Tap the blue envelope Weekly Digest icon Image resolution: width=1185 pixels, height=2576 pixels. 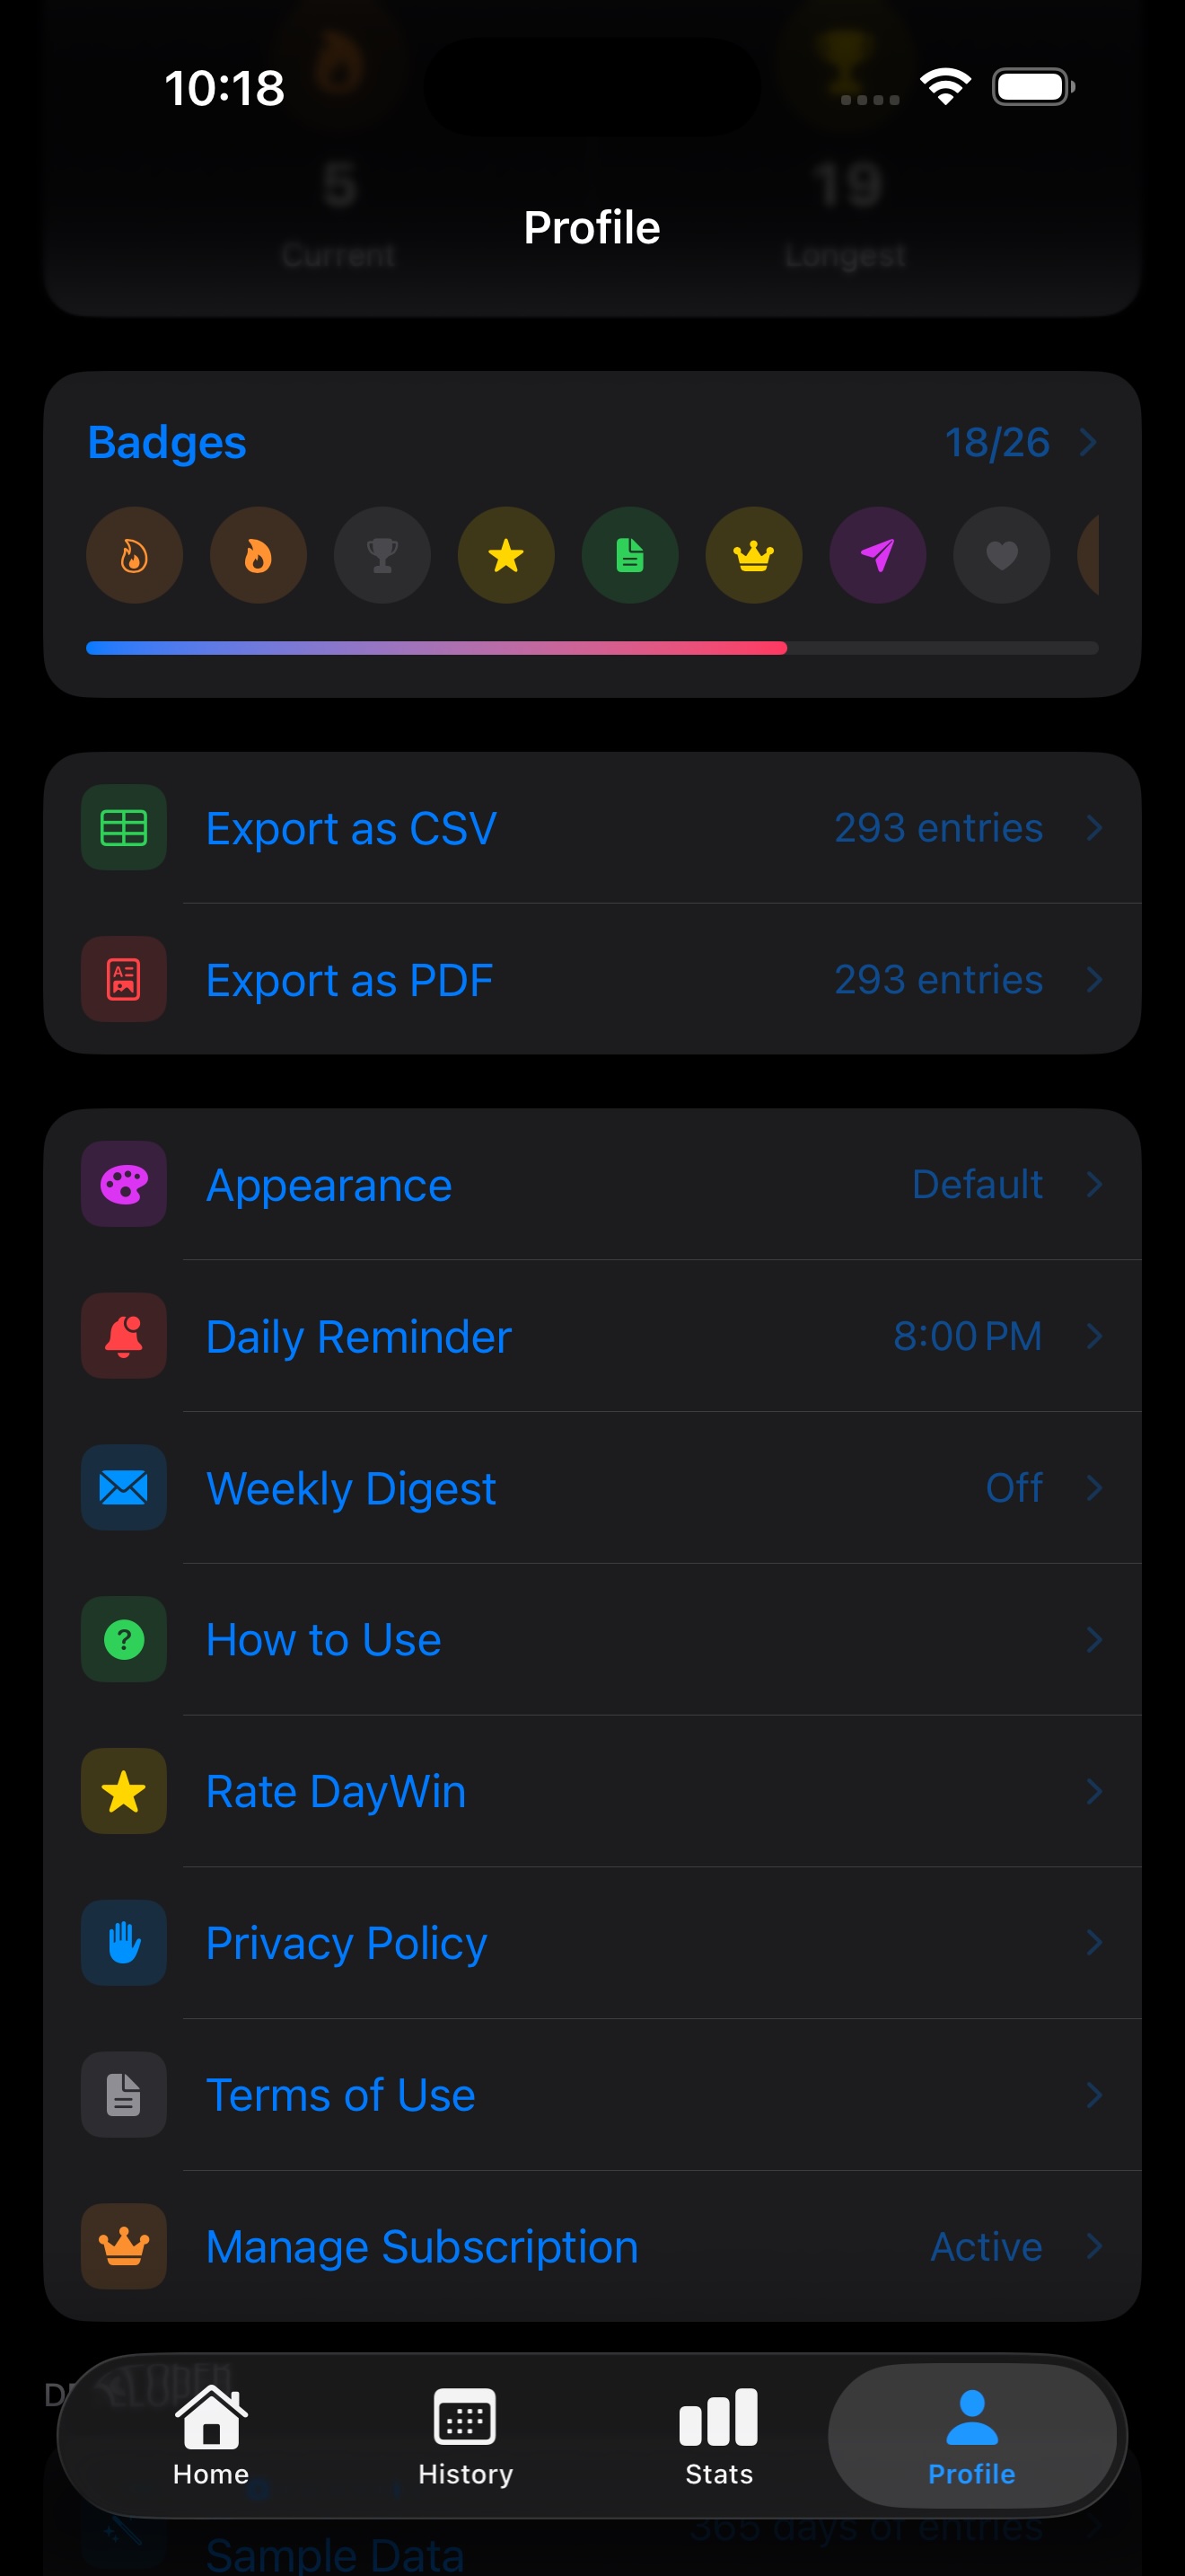point(124,1488)
